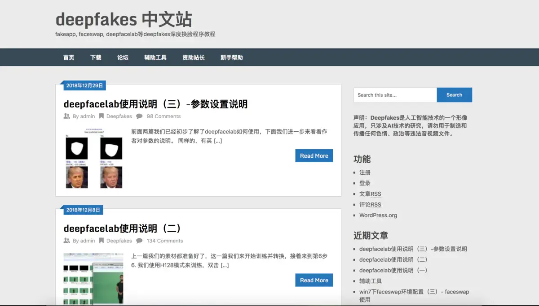Open the green-screen thumbnail of second post
This screenshot has height=306, width=539.
(93, 279)
